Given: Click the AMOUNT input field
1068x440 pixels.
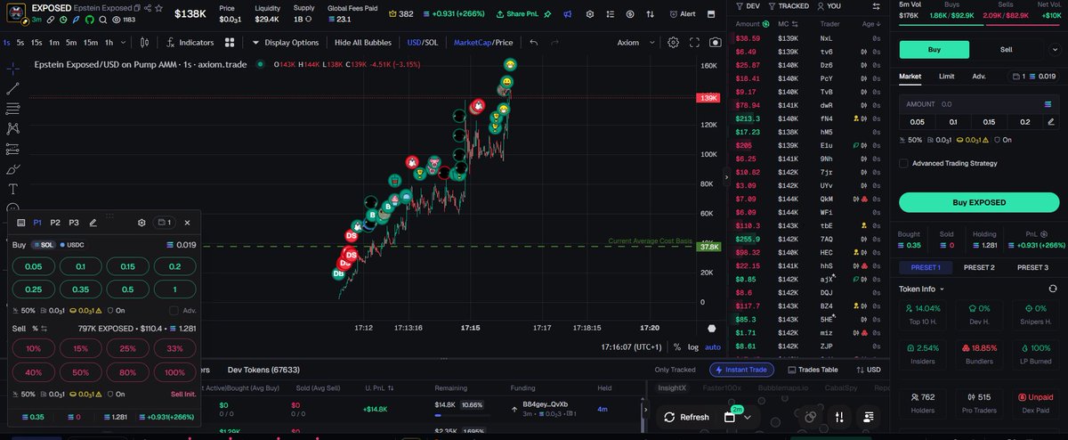Looking at the screenshot, I should 979,104.
